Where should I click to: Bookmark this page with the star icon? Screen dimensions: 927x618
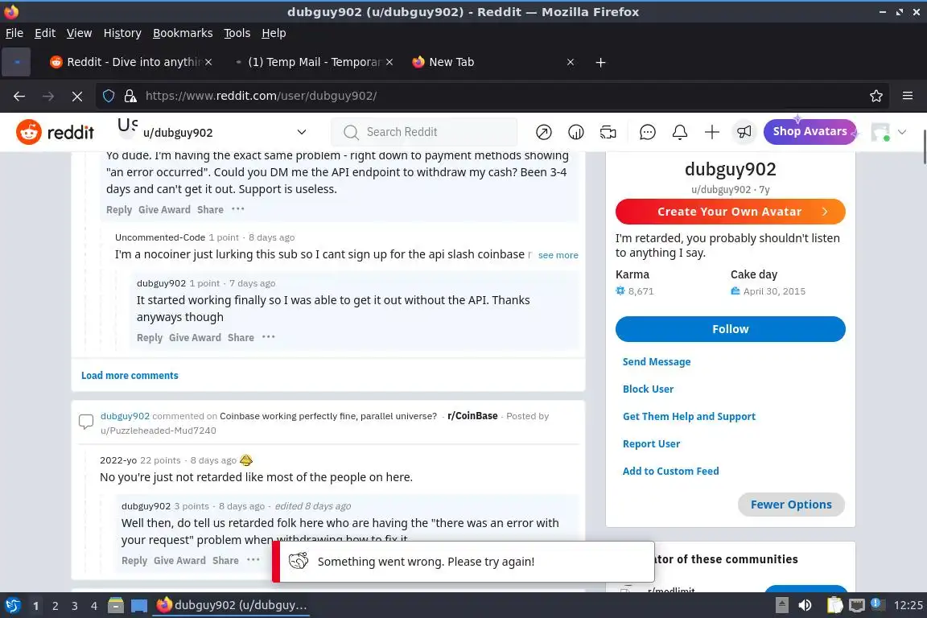876,96
